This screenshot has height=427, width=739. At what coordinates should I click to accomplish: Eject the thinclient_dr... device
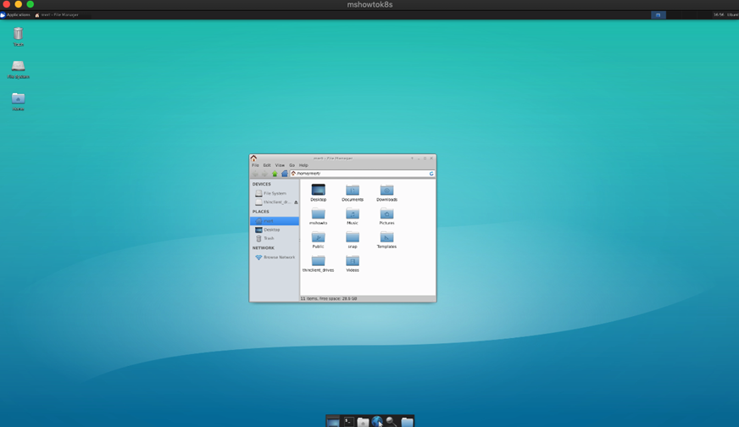point(296,202)
